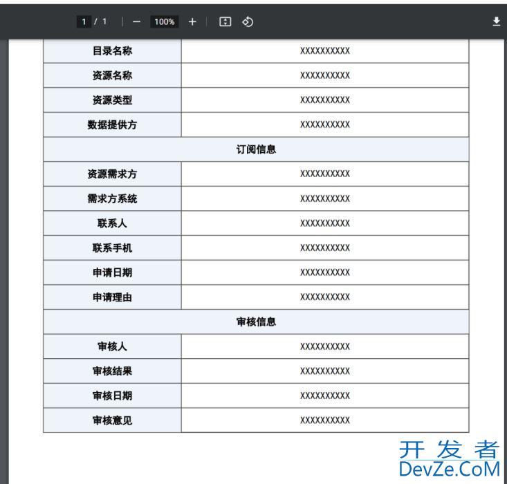Viewport: 507px width, 484px height.
Task: Select the 联系人 label cell
Action: [112, 223]
